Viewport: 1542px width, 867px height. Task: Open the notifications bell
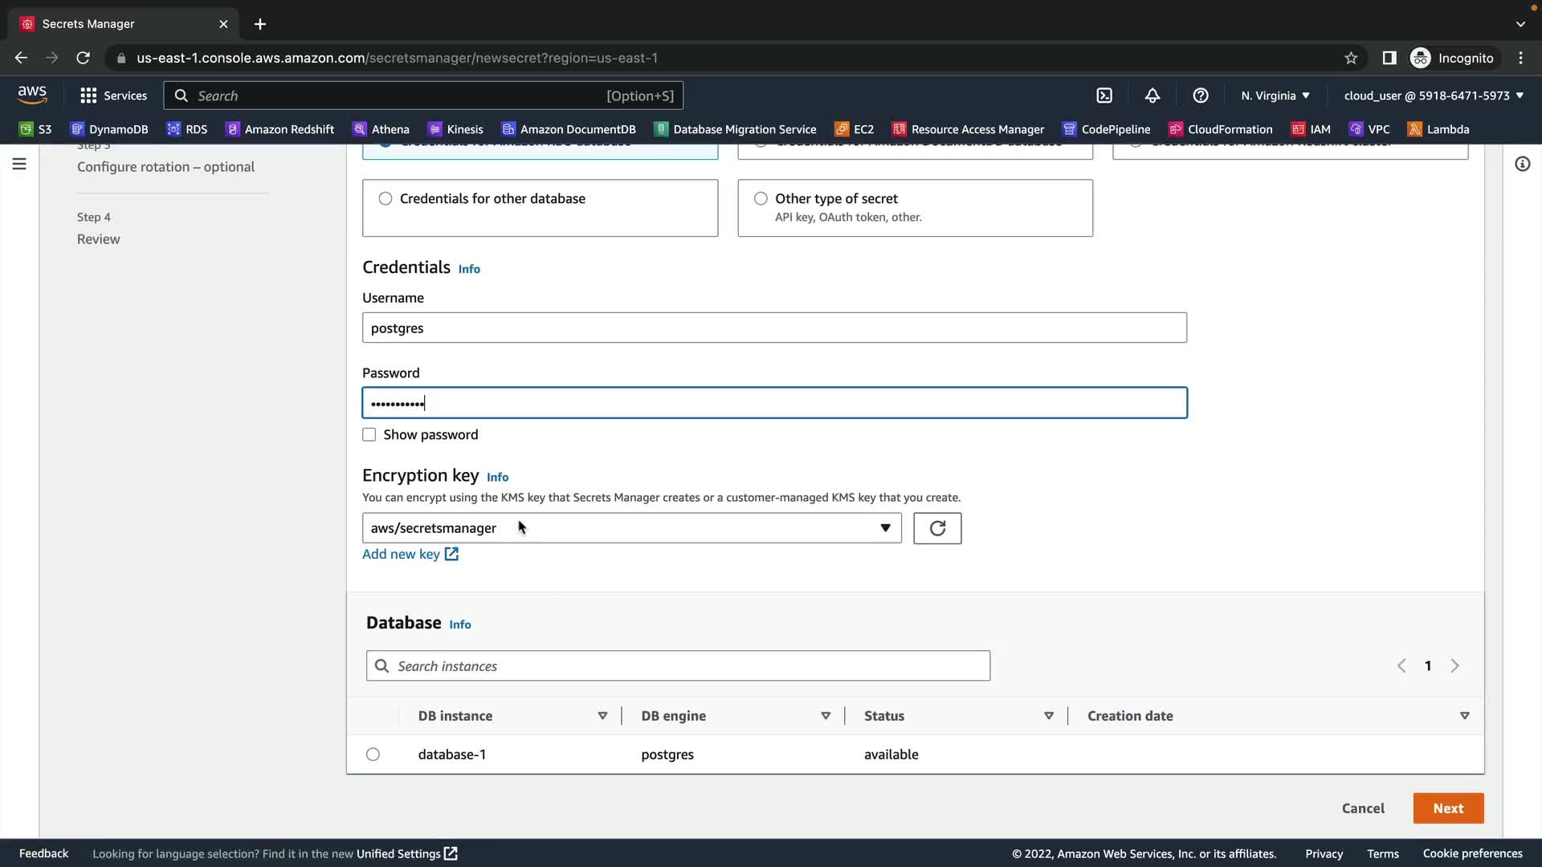[x=1152, y=96]
